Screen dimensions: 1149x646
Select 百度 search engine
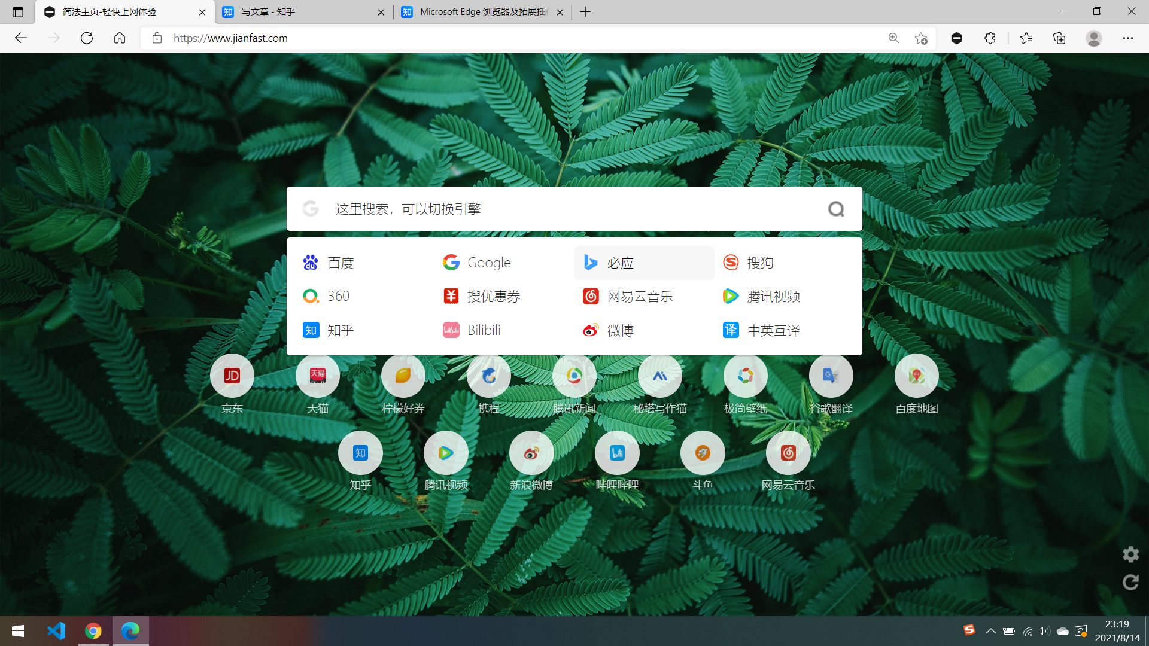pyautogui.click(x=364, y=263)
